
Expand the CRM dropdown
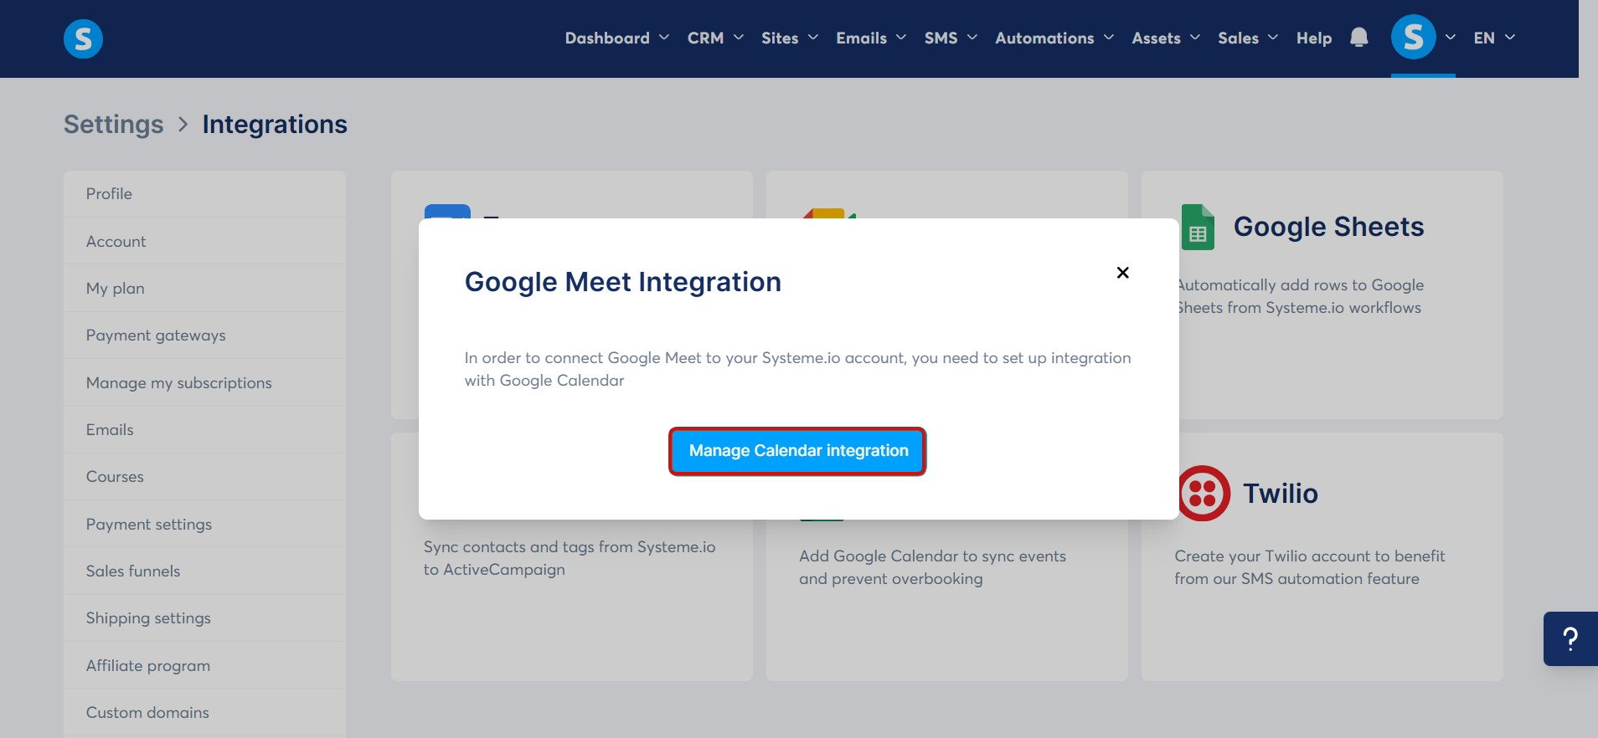715,38
